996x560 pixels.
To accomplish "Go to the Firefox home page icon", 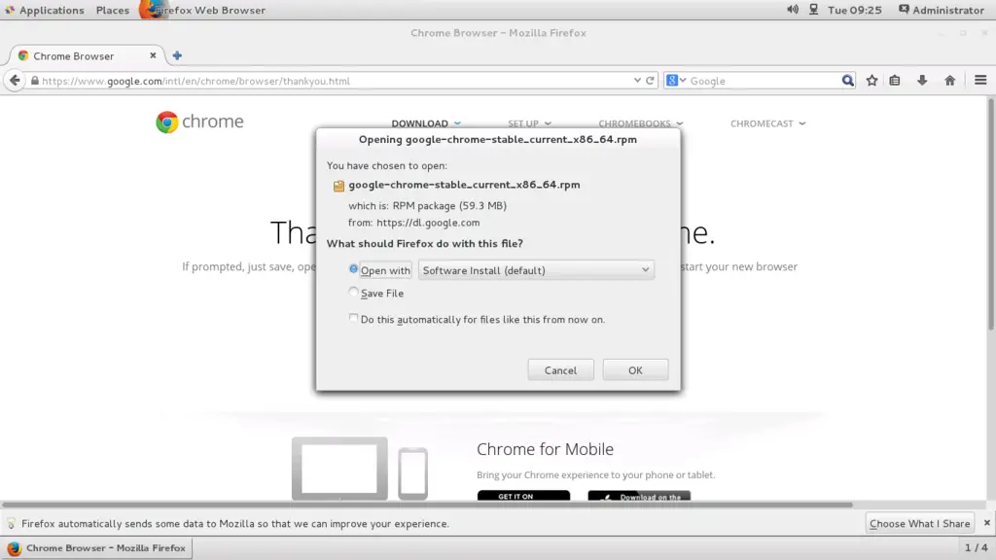I will point(949,81).
